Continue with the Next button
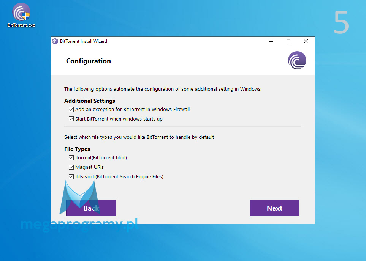The width and height of the screenshot is (366, 261). [x=274, y=208]
